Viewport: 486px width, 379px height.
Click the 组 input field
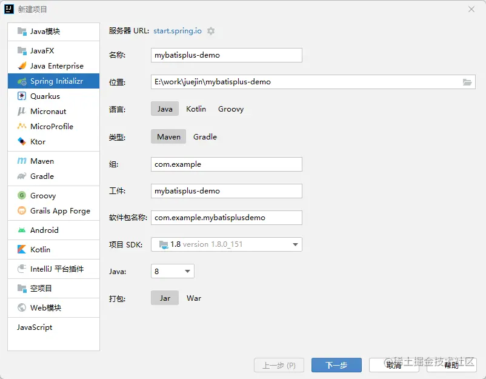pos(227,164)
